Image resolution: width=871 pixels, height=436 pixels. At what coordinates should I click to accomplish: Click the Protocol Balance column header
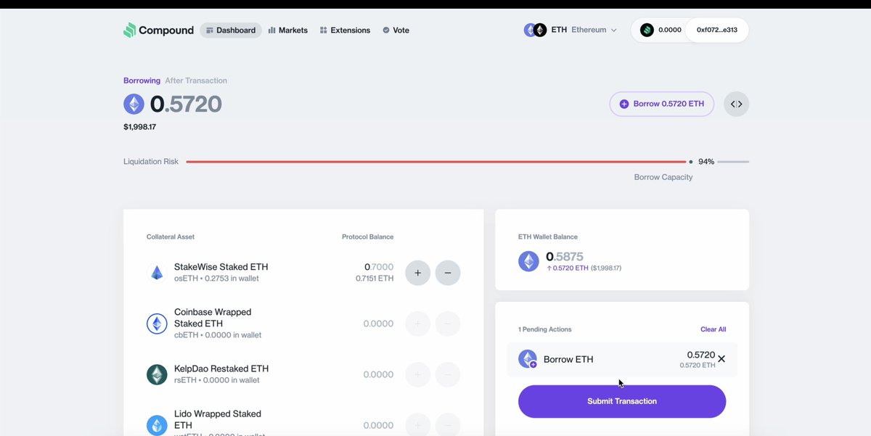(368, 237)
